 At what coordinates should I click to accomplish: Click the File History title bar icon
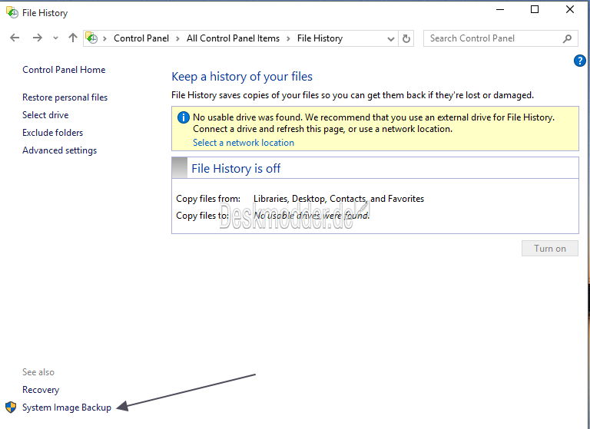(x=12, y=12)
